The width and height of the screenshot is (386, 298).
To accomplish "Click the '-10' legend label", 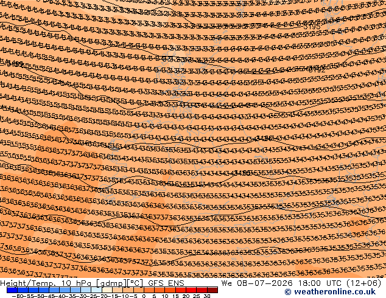I will [124, 296].
